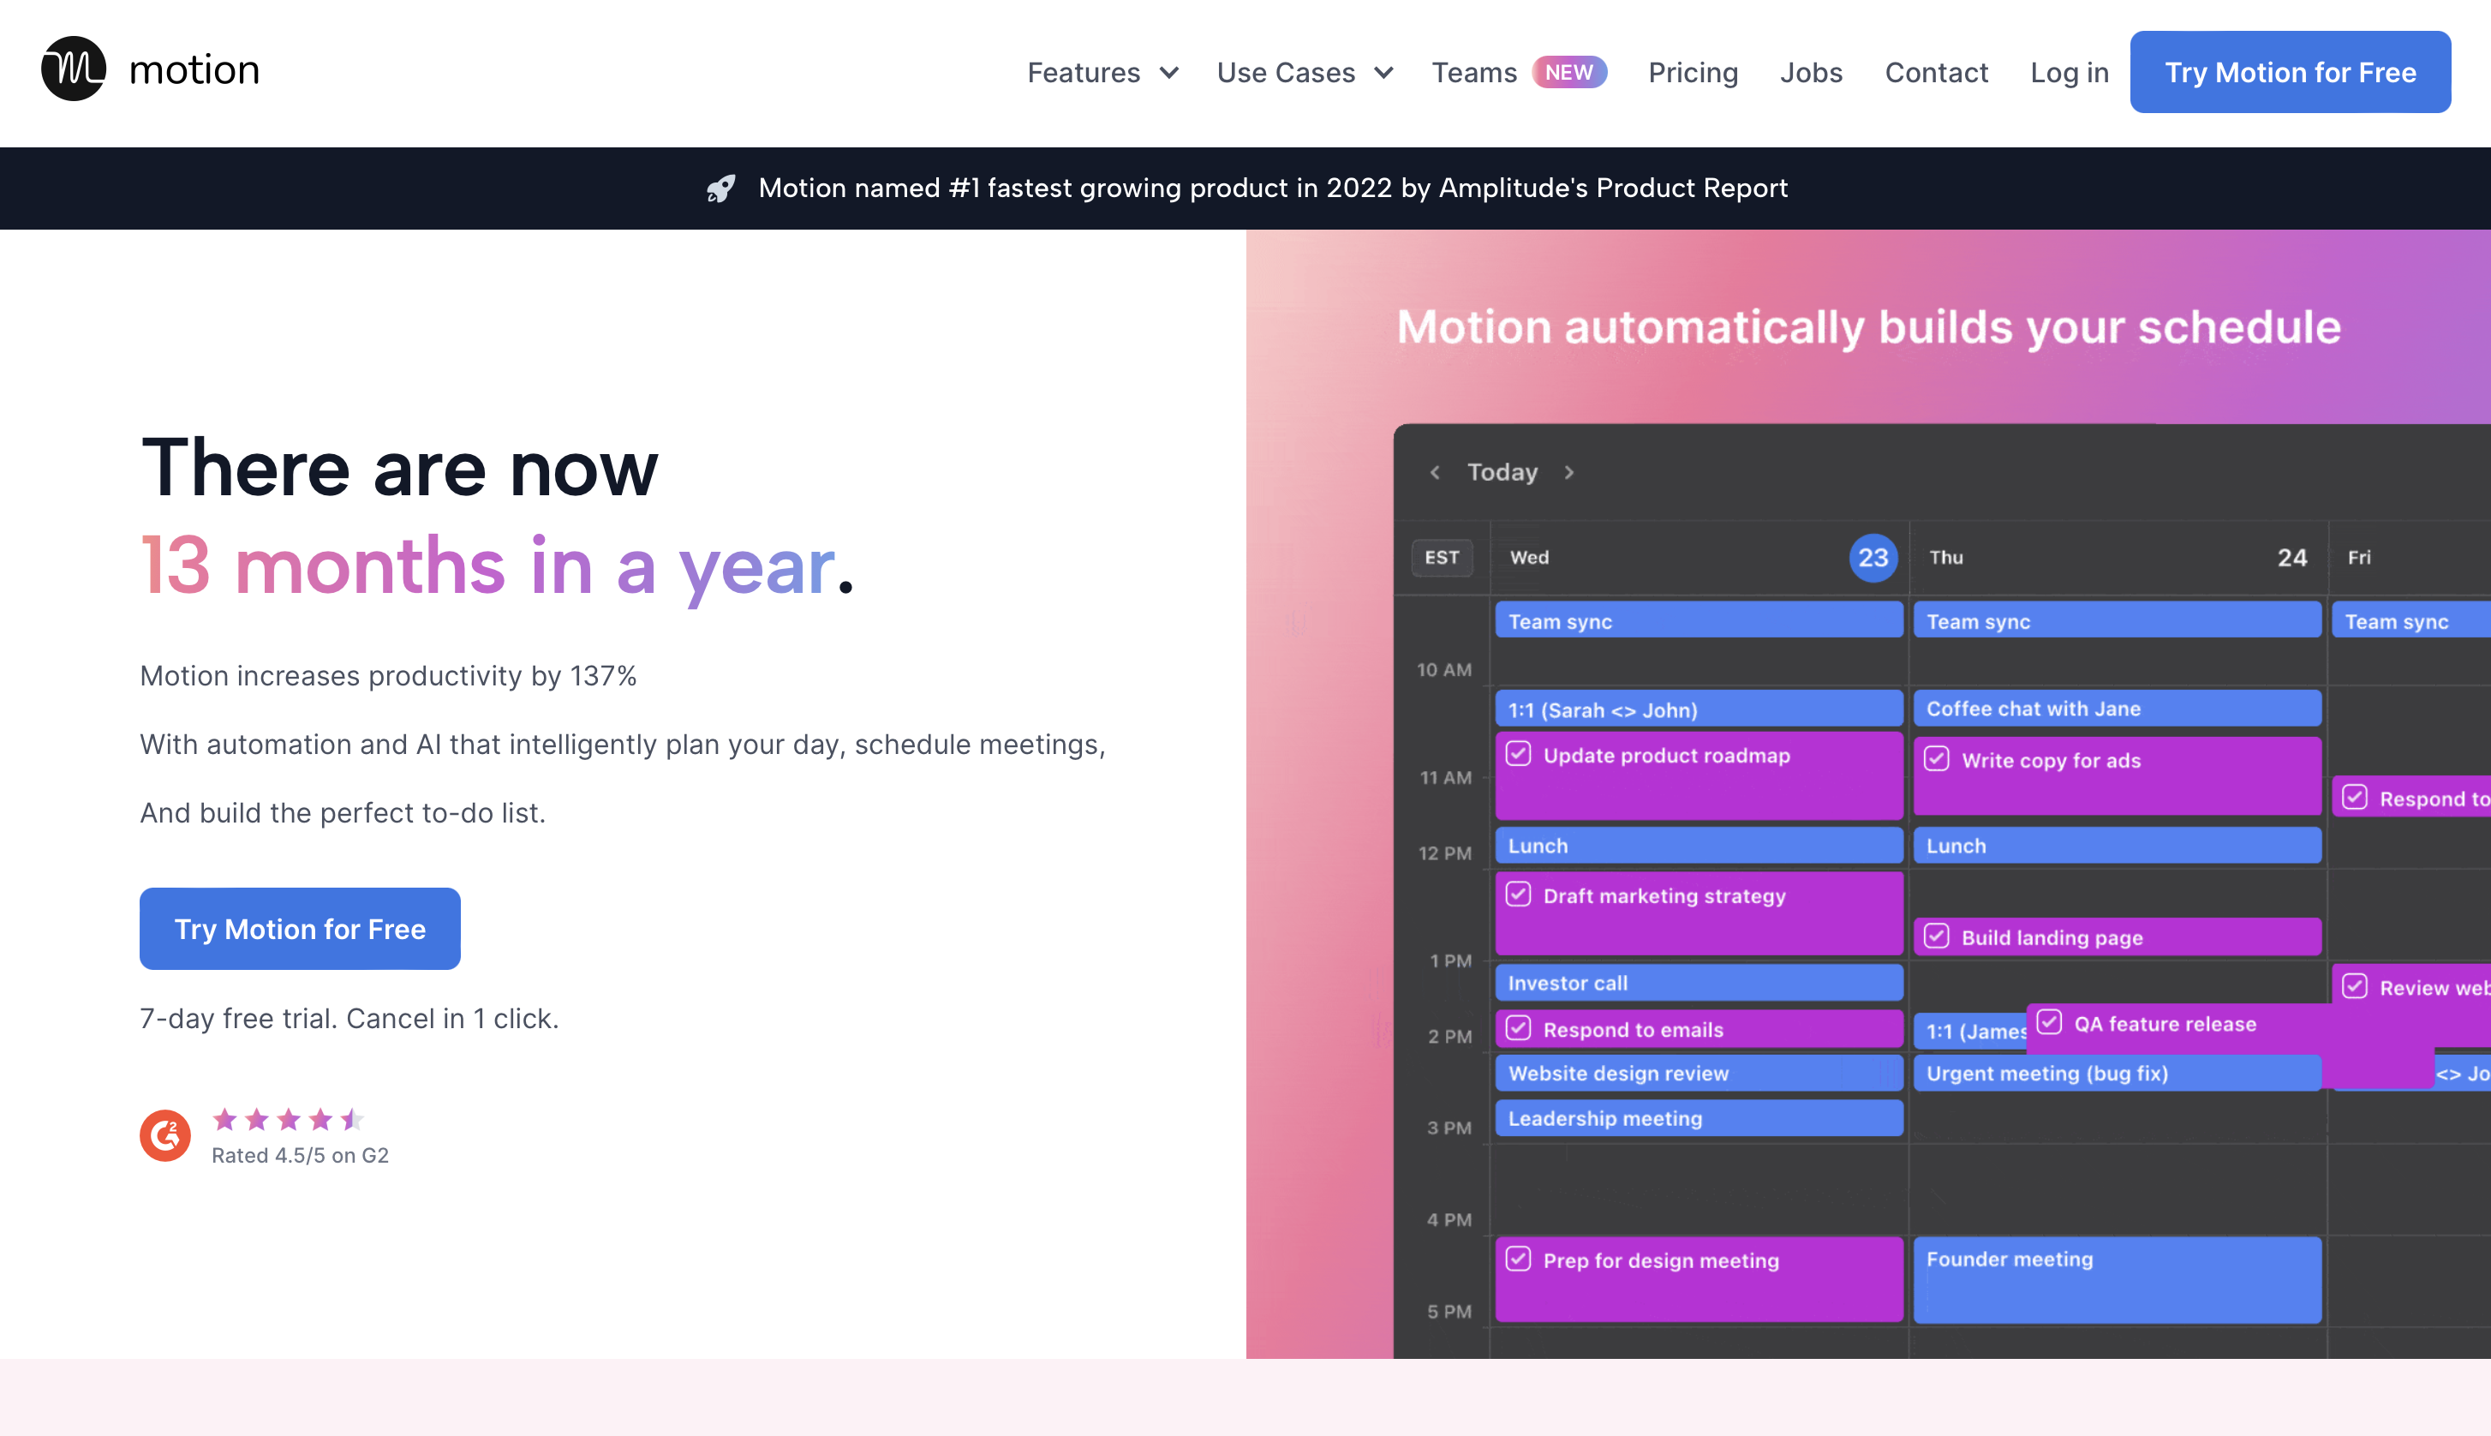
Task: Click the Jobs menu item
Action: [x=1810, y=72]
